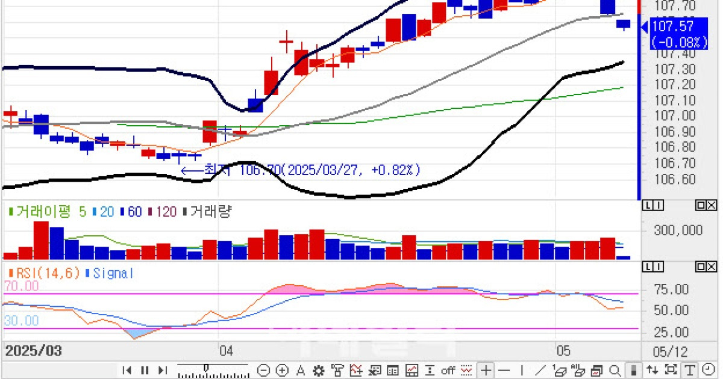Image resolution: width=723 pixels, height=379 pixels.
Task: Zoom in with the plus circle icon
Action: pyautogui.click(x=282, y=370)
